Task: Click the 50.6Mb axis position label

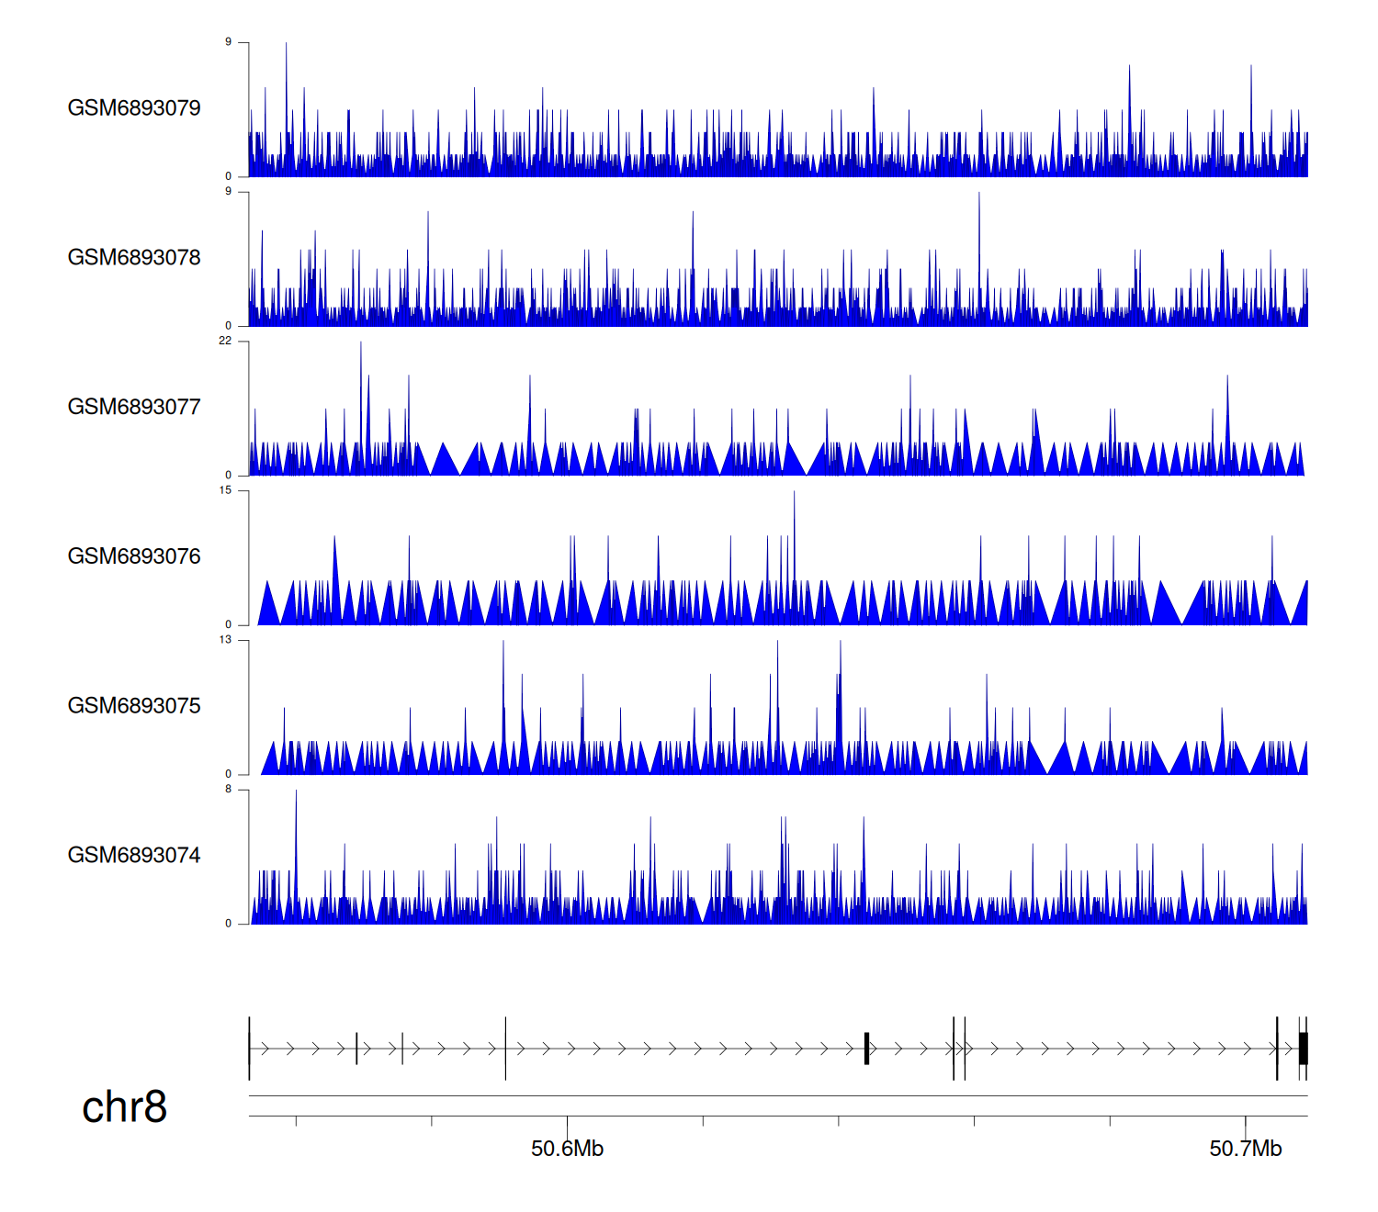Action: tap(567, 1150)
